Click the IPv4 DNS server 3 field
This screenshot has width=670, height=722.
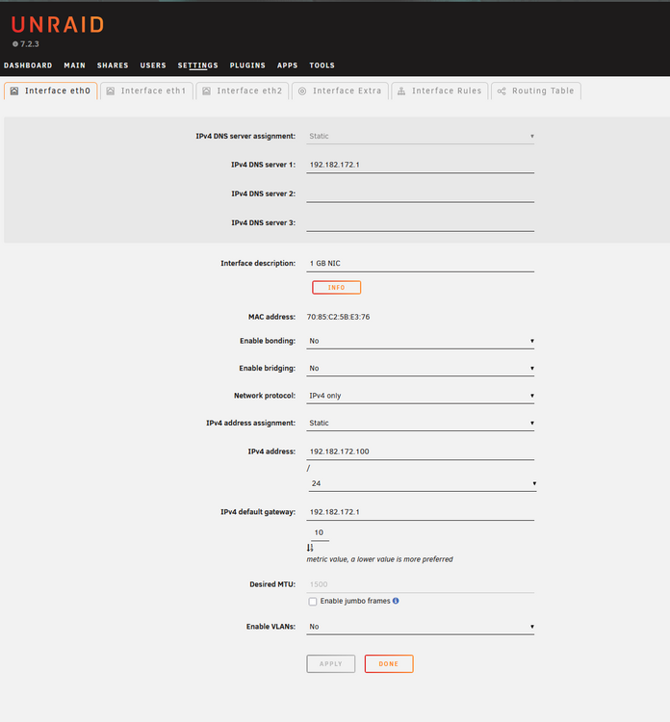[420, 223]
